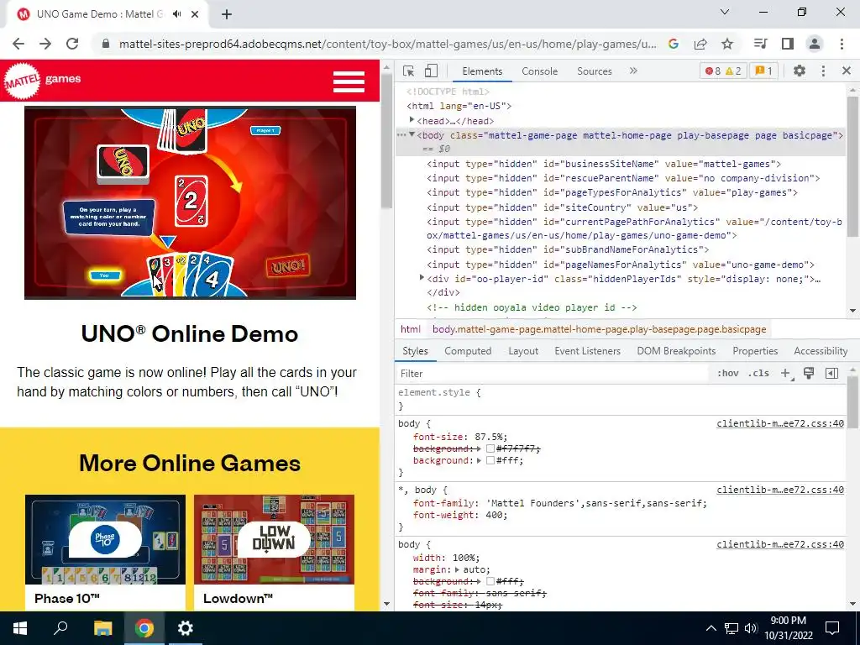Screen dimensions: 860x645
Task: Activate the inspect element picker icon
Action: [408, 71]
